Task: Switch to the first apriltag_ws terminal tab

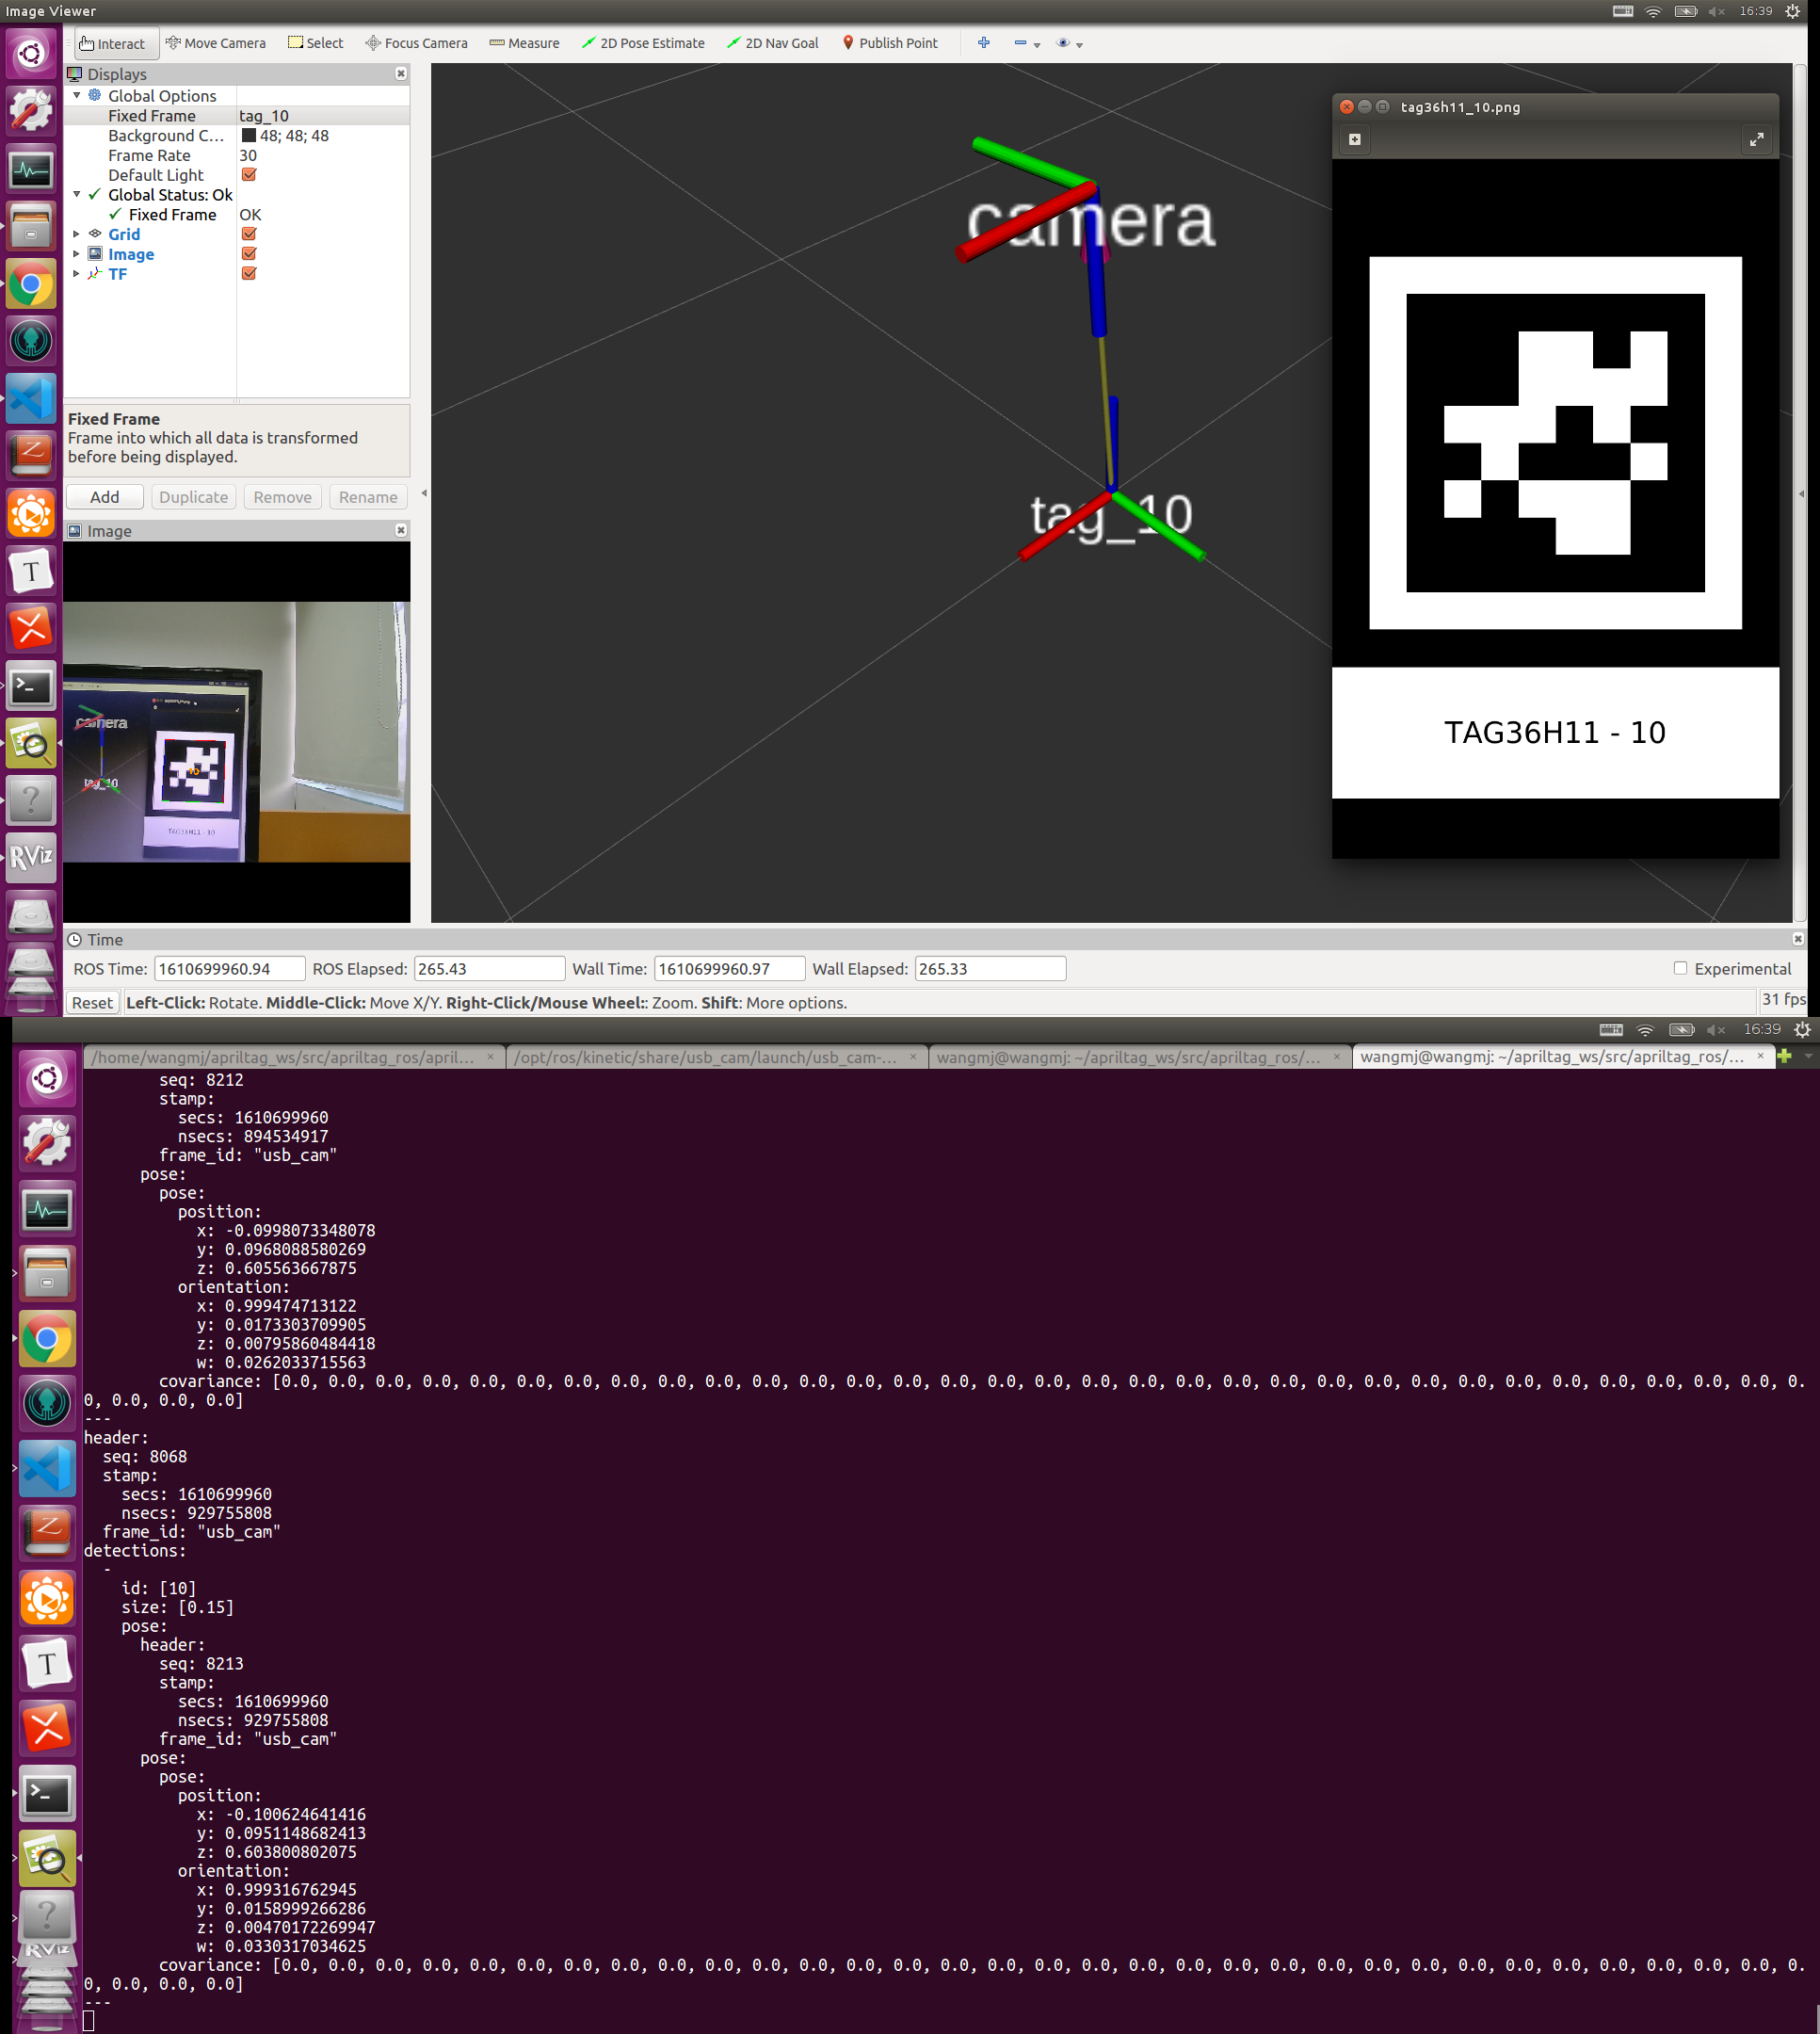Action: point(284,1057)
